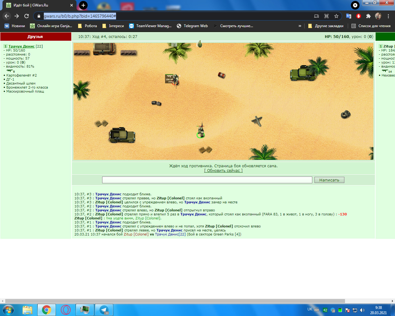The width and height of the screenshot is (395, 316).
Task: Open the Другие закладки folder
Action: point(326,26)
